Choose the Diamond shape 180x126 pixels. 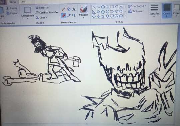[98, 12]
